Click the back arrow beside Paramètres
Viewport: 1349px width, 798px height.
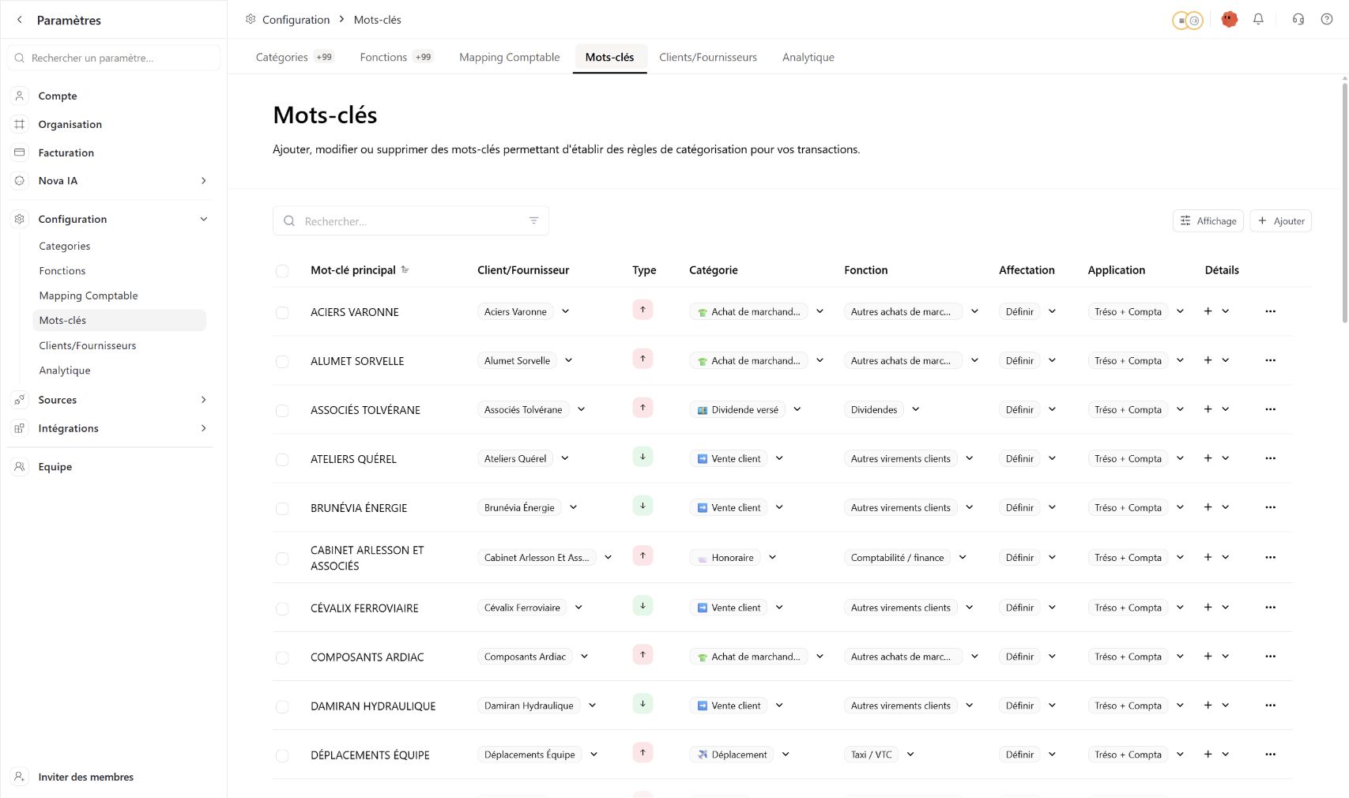click(20, 20)
